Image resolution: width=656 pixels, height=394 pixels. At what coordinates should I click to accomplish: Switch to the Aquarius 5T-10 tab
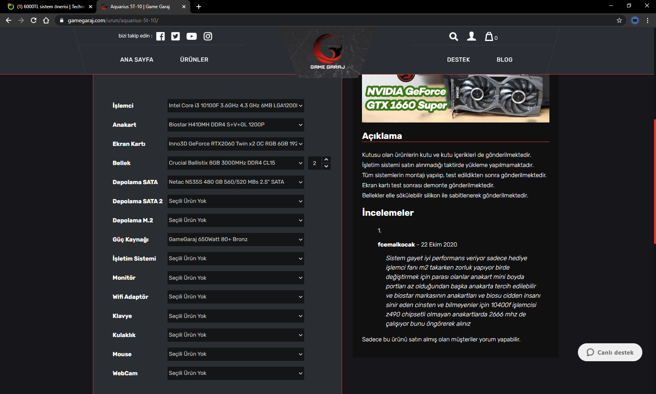click(143, 7)
